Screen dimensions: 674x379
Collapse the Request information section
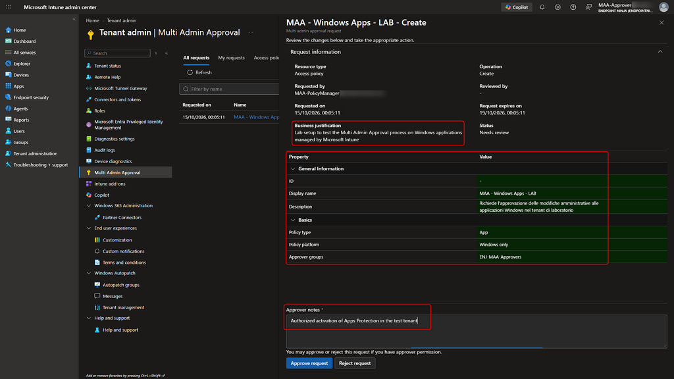tap(660, 51)
